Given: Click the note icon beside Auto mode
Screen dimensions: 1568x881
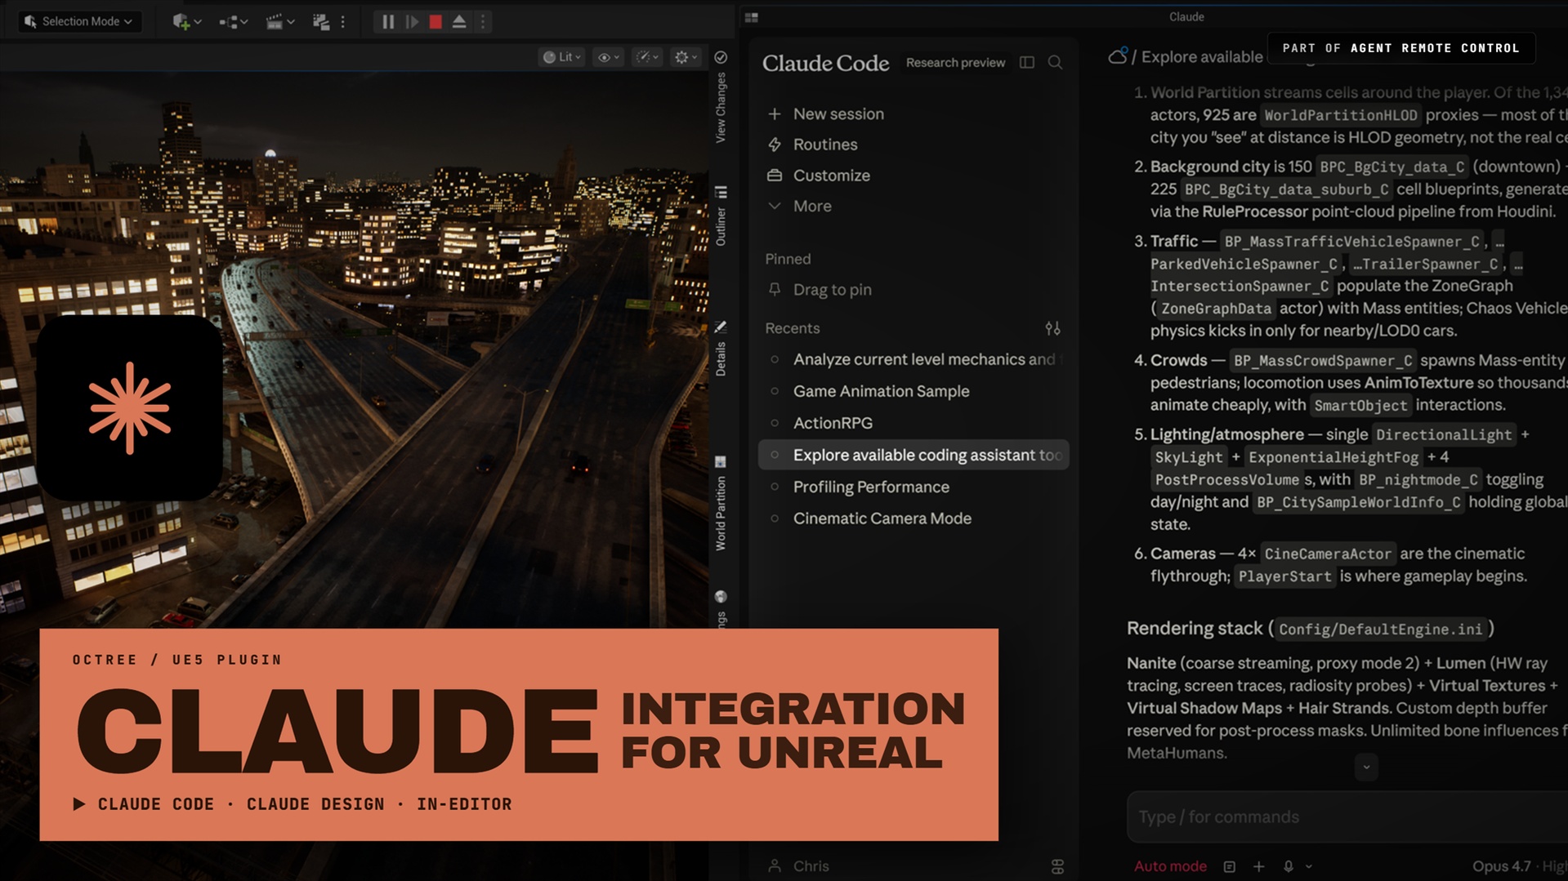Looking at the screenshot, I should coord(1229,866).
